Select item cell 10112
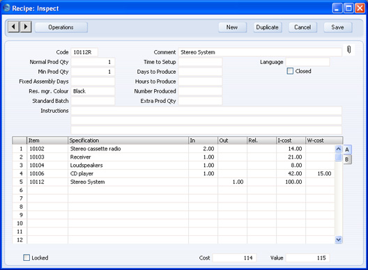Screen dimensions: 368x270 (47, 182)
